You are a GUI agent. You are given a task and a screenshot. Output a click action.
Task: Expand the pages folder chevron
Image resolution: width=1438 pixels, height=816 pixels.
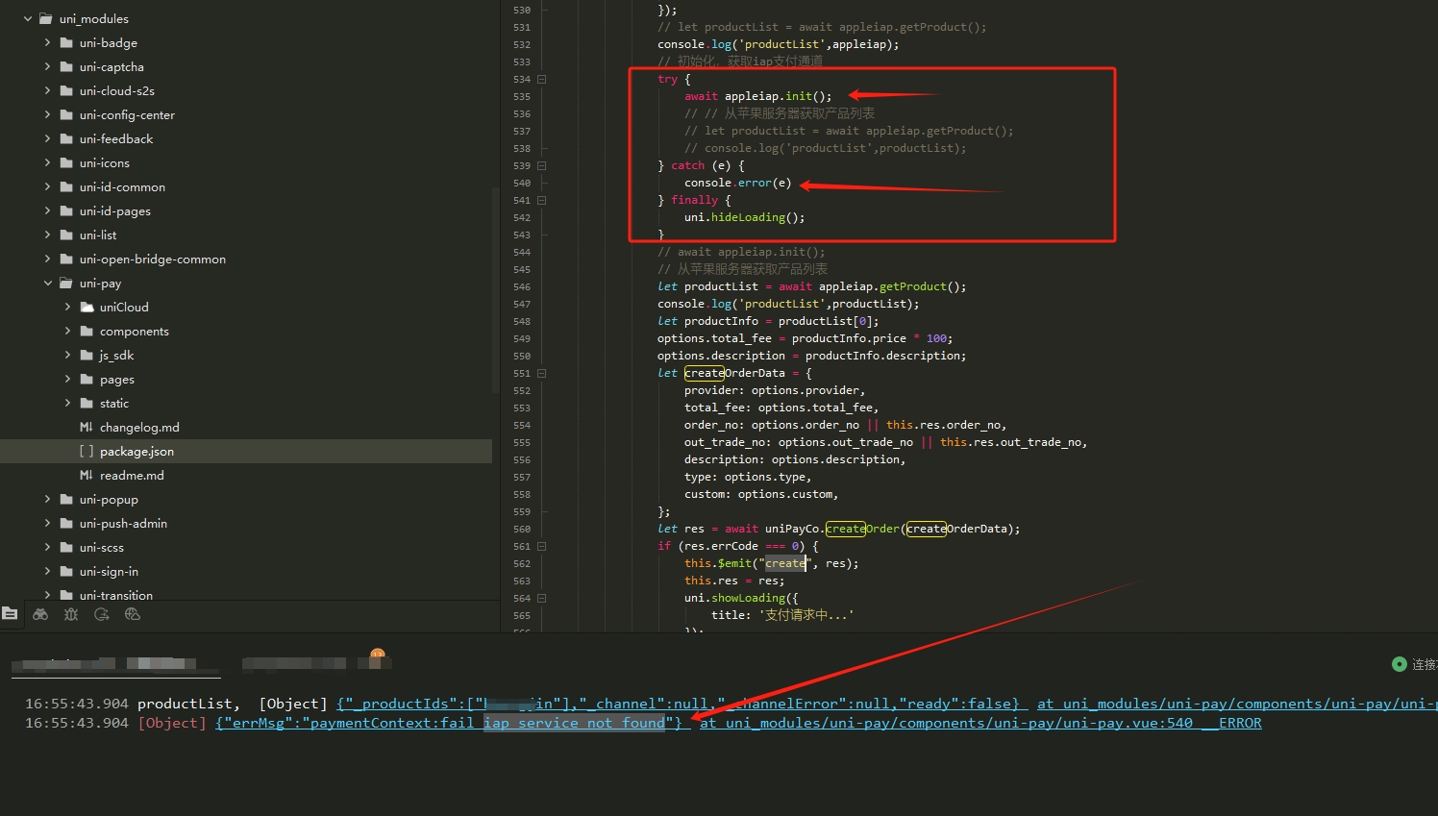click(x=67, y=379)
